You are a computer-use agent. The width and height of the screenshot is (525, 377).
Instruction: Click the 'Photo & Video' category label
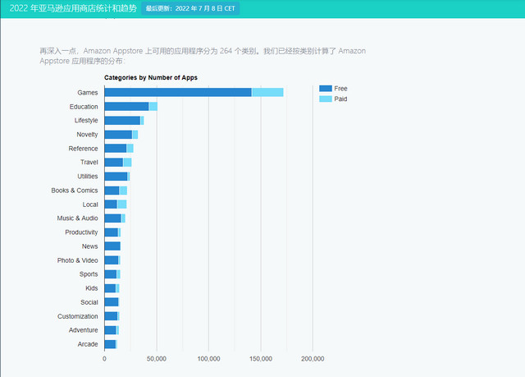77,260
